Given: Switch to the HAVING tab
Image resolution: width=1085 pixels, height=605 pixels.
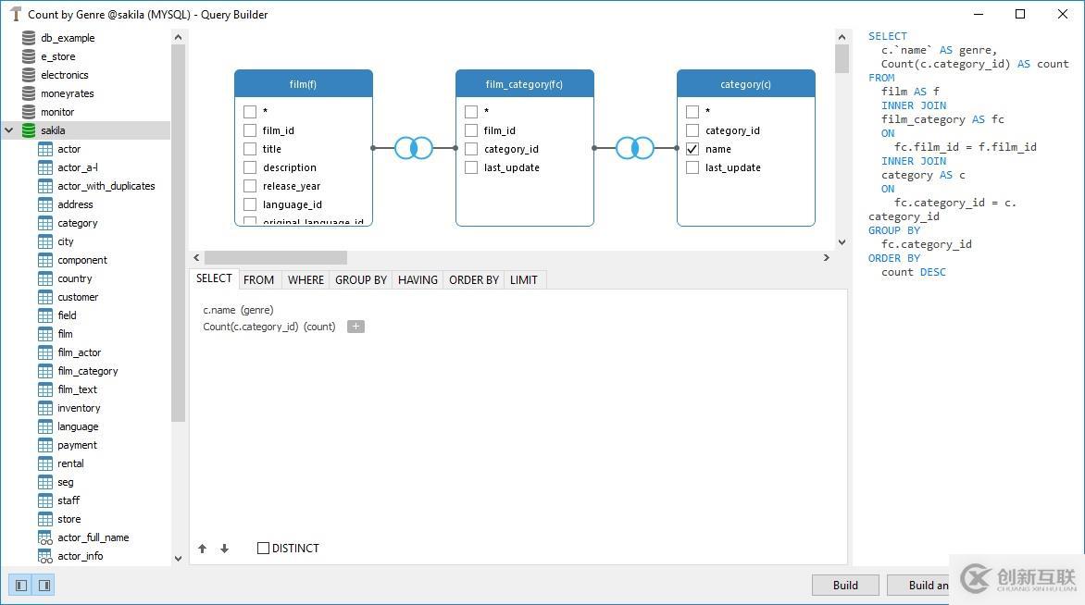Looking at the screenshot, I should 418,280.
